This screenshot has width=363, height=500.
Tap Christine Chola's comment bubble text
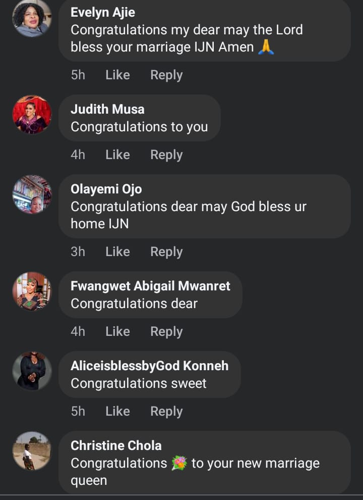pyautogui.click(x=202, y=471)
